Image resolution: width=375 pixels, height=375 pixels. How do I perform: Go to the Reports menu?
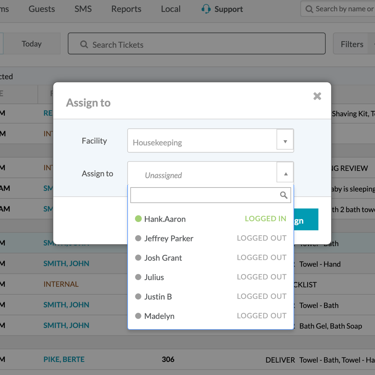pyautogui.click(x=126, y=9)
